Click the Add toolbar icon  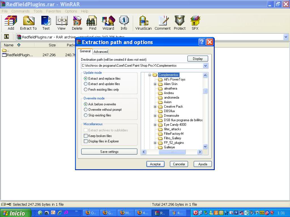[x=11, y=23]
